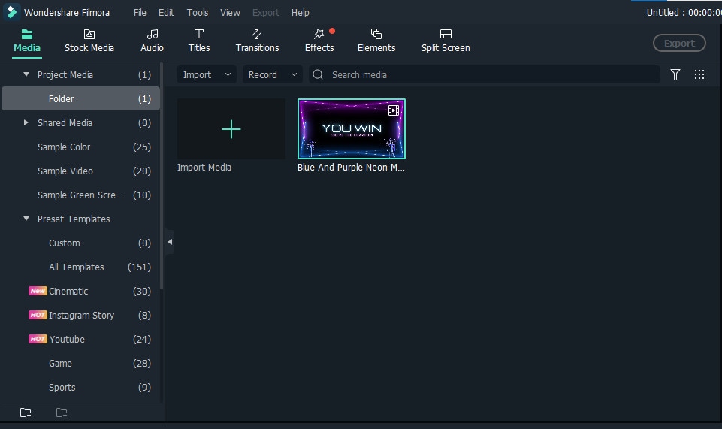Screen dimensions: 722x429
Task: Click the grid view options icon
Action: [x=699, y=74]
